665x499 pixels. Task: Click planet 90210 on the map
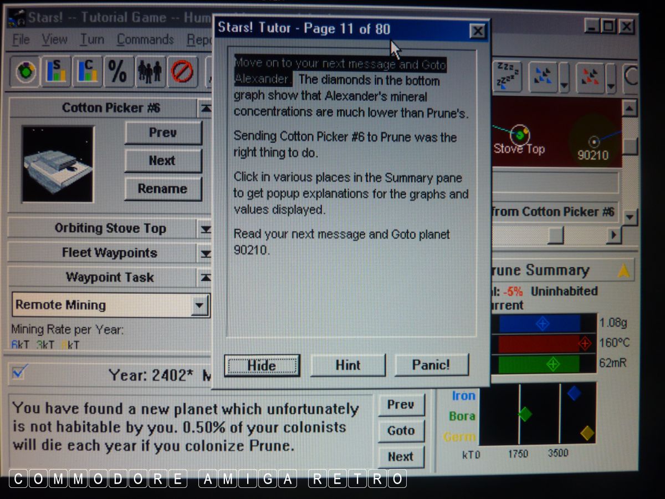pos(594,142)
